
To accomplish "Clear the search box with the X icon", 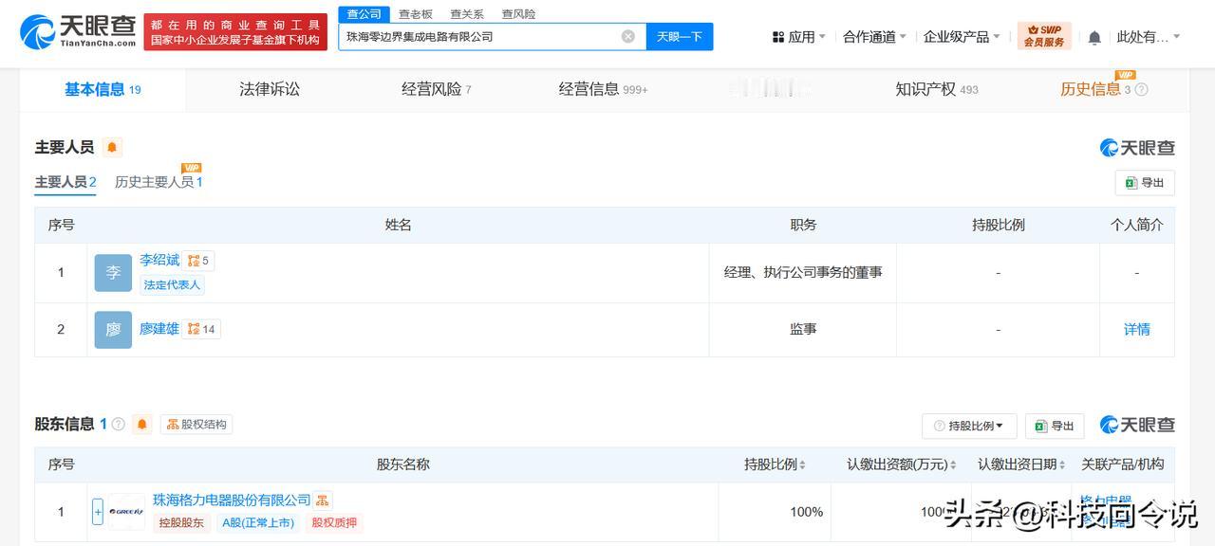I will (x=628, y=36).
